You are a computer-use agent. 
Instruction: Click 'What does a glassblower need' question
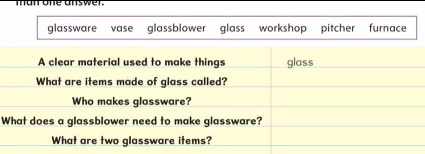tap(132, 121)
